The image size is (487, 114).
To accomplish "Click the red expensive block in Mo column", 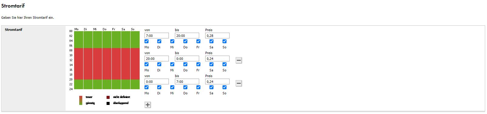I will pos(79,64).
